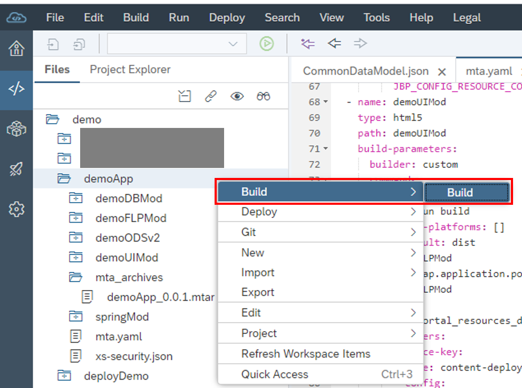Image resolution: width=522 pixels, height=388 pixels.
Task: Choose Quick Access in context menu
Action: [x=320, y=374]
